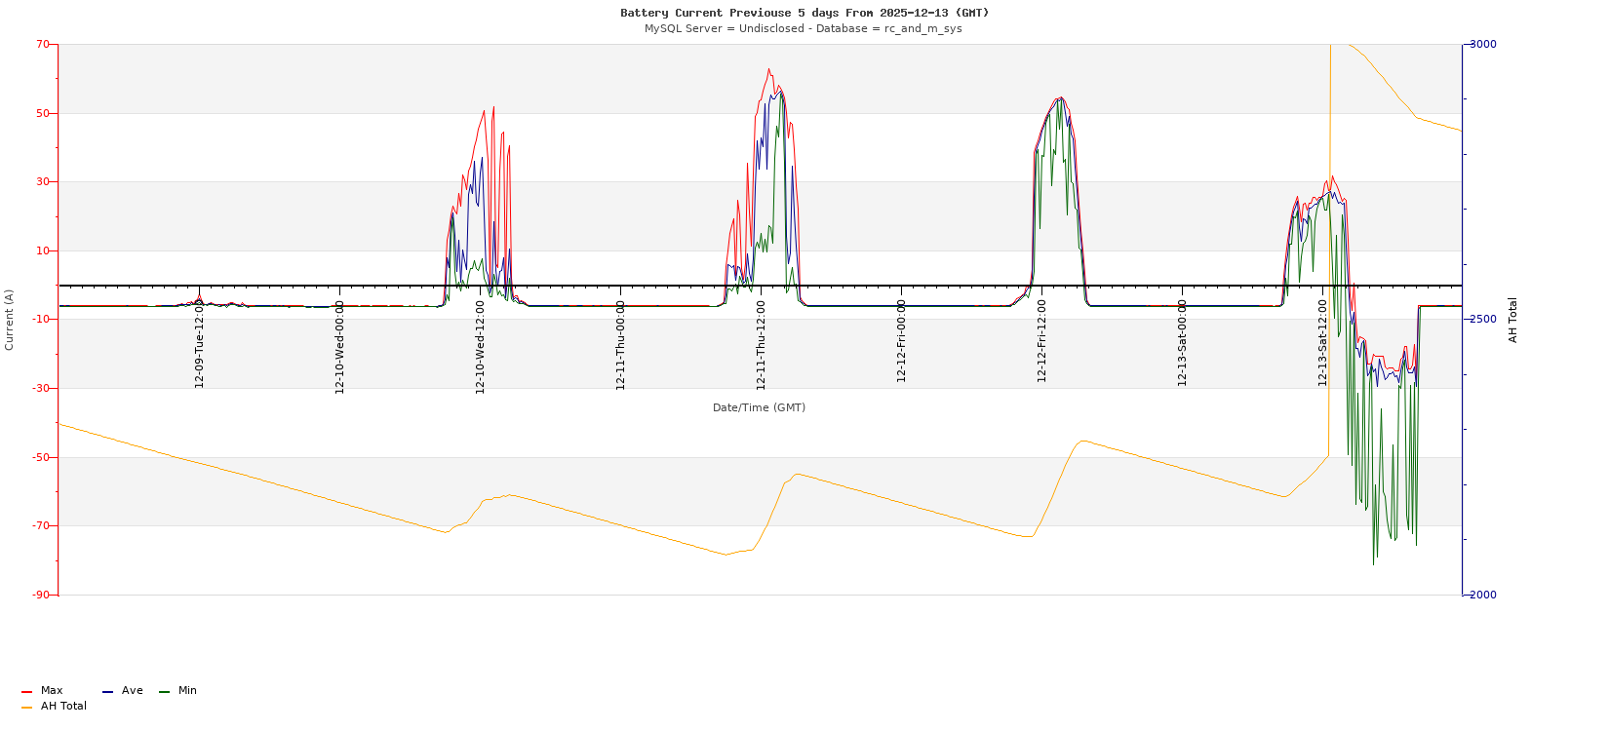This screenshot has width=1609, height=731.
Task: Click the 3000 value on right axis
Action: coord(1482,45)
